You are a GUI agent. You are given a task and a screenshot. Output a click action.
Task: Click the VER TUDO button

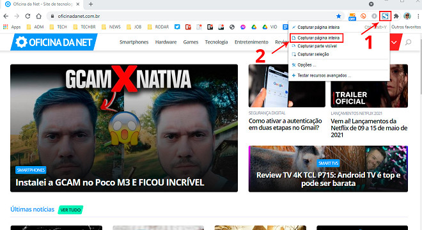coord(70,210)
